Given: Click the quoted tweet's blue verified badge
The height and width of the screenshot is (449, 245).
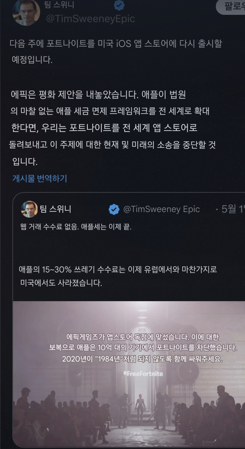Looking at the screenshot, I should 114,209.
